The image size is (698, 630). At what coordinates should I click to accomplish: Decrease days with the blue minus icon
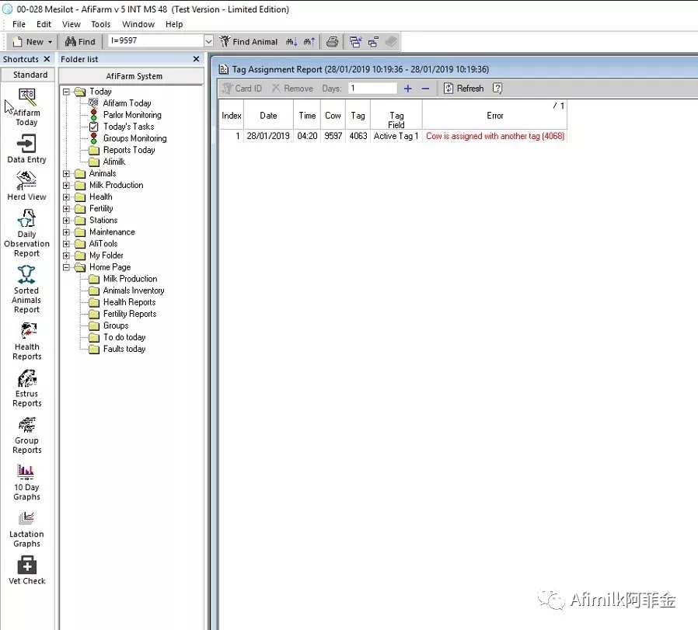426,89
